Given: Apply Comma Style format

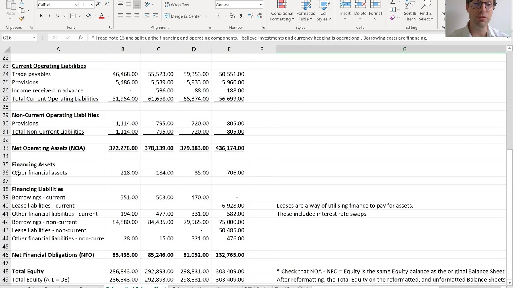Looking at the screenshot, I should tap(241, 16).
